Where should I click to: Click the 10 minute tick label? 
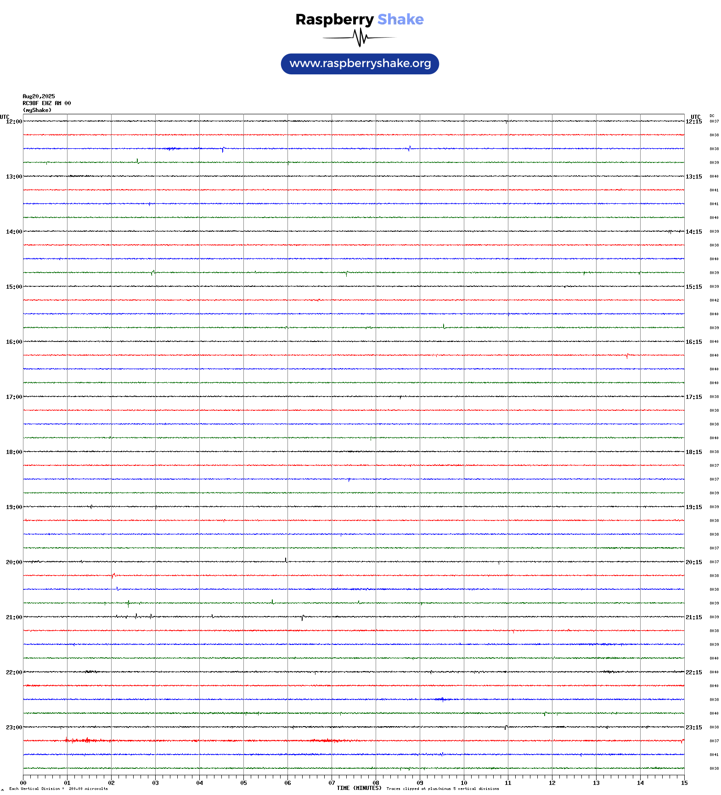pos(464,783)
